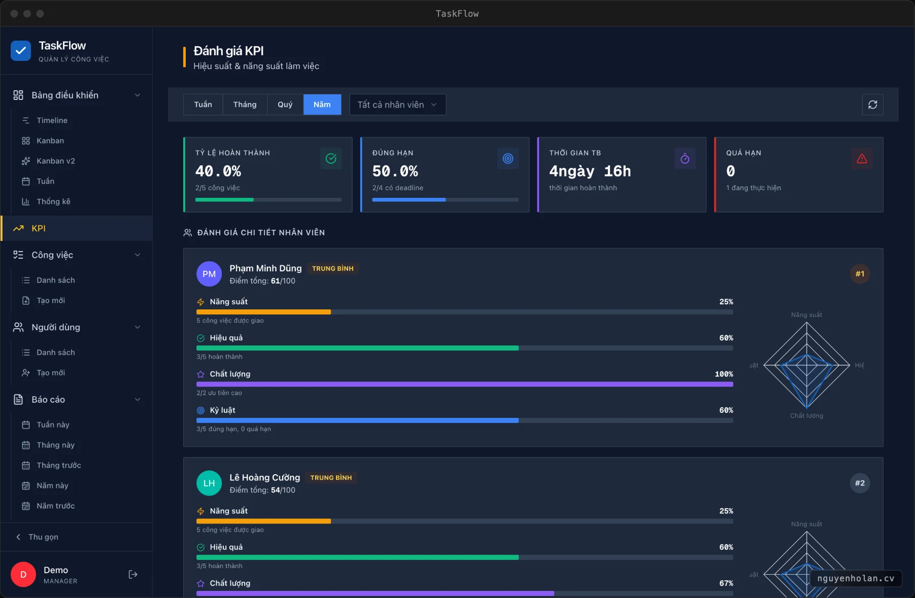The image size is (915, 598).
Task: Click the #1 rank badge
Action: [860, 274]
